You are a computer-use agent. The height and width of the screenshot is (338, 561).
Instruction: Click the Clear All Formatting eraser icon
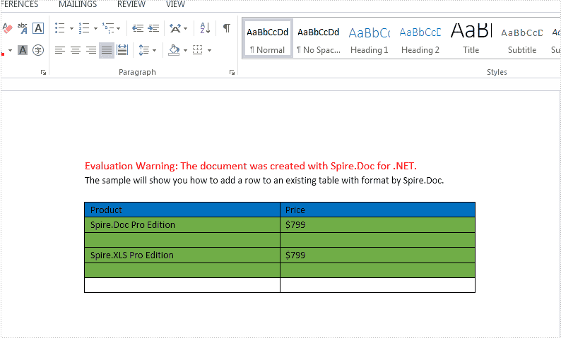pyautogui.click(x=7, y=28)
